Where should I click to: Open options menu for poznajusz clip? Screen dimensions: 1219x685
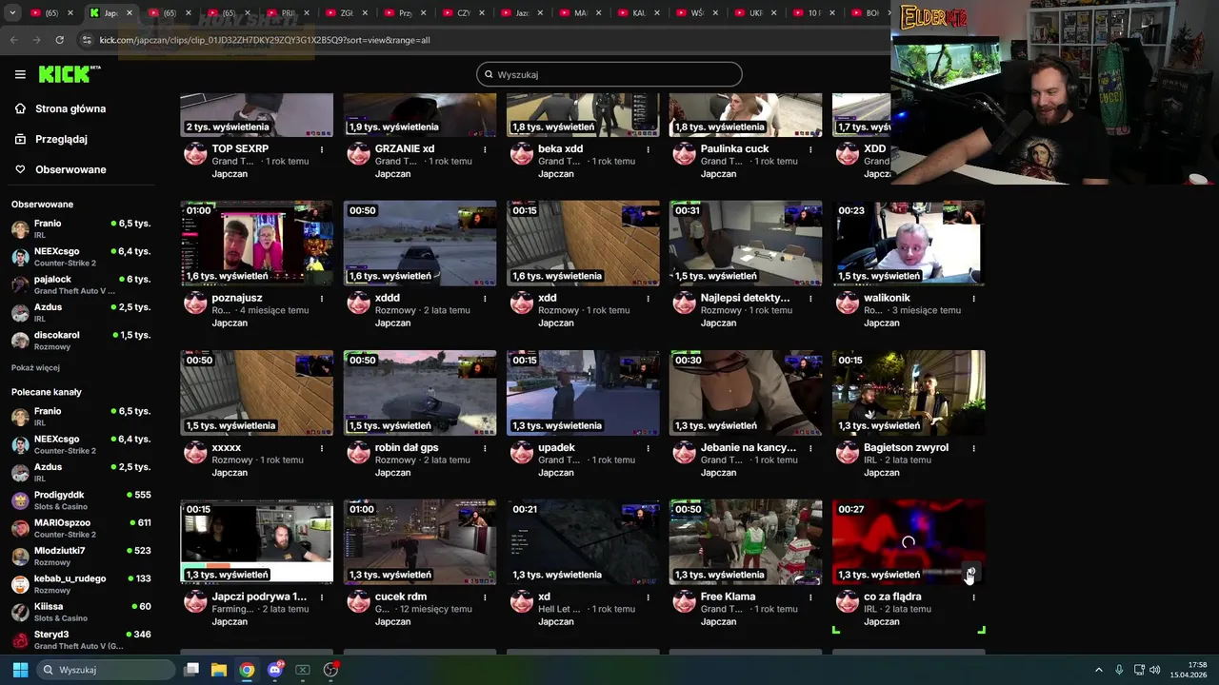322,299
